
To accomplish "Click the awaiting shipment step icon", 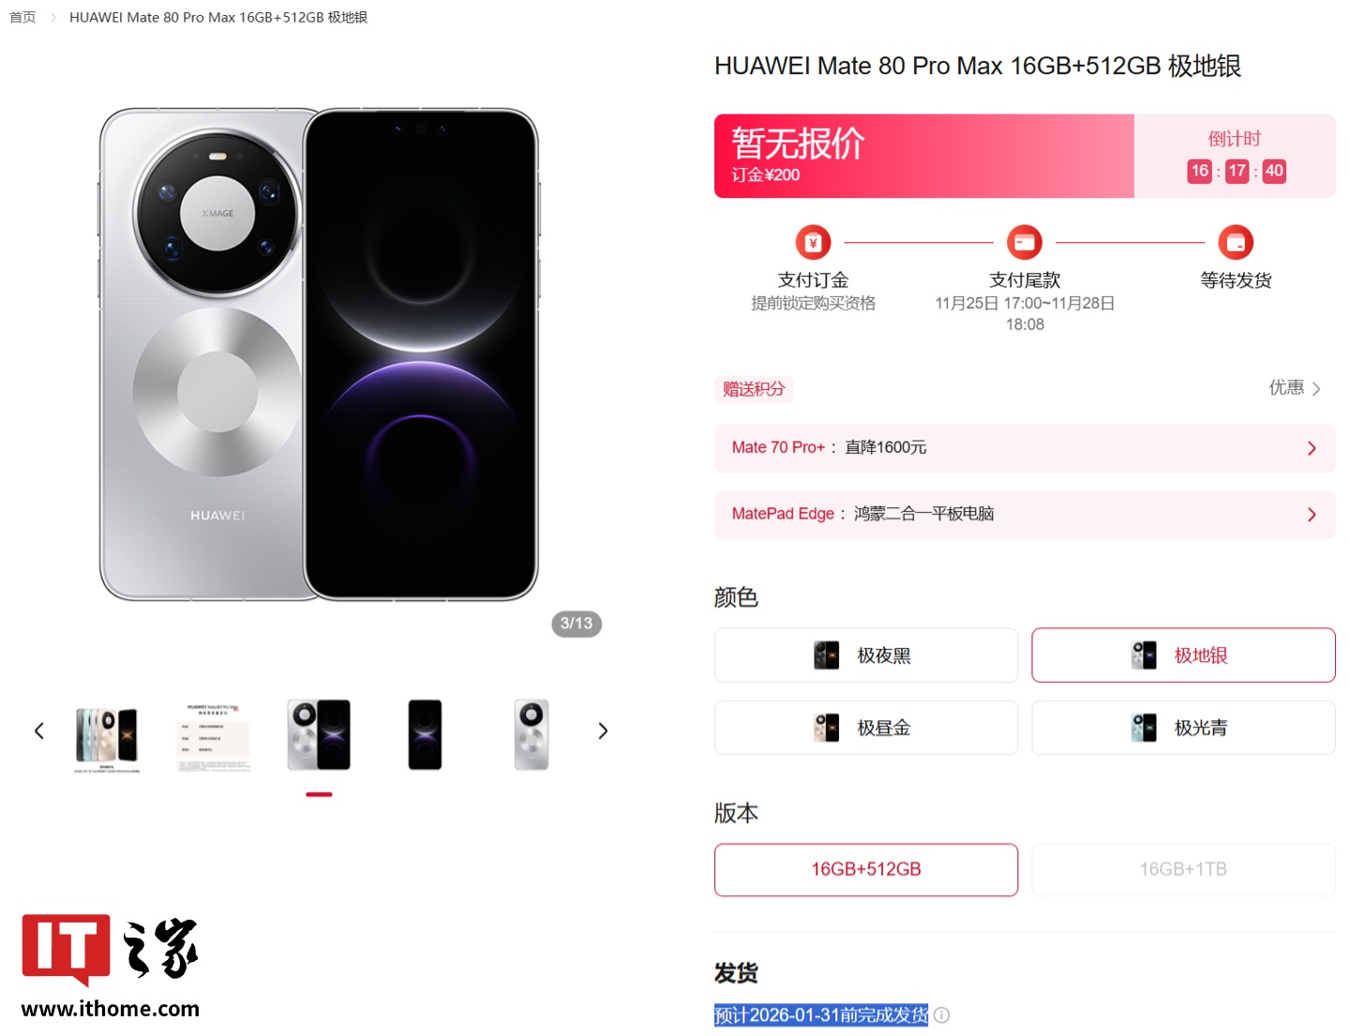I will coord(1236,243).
